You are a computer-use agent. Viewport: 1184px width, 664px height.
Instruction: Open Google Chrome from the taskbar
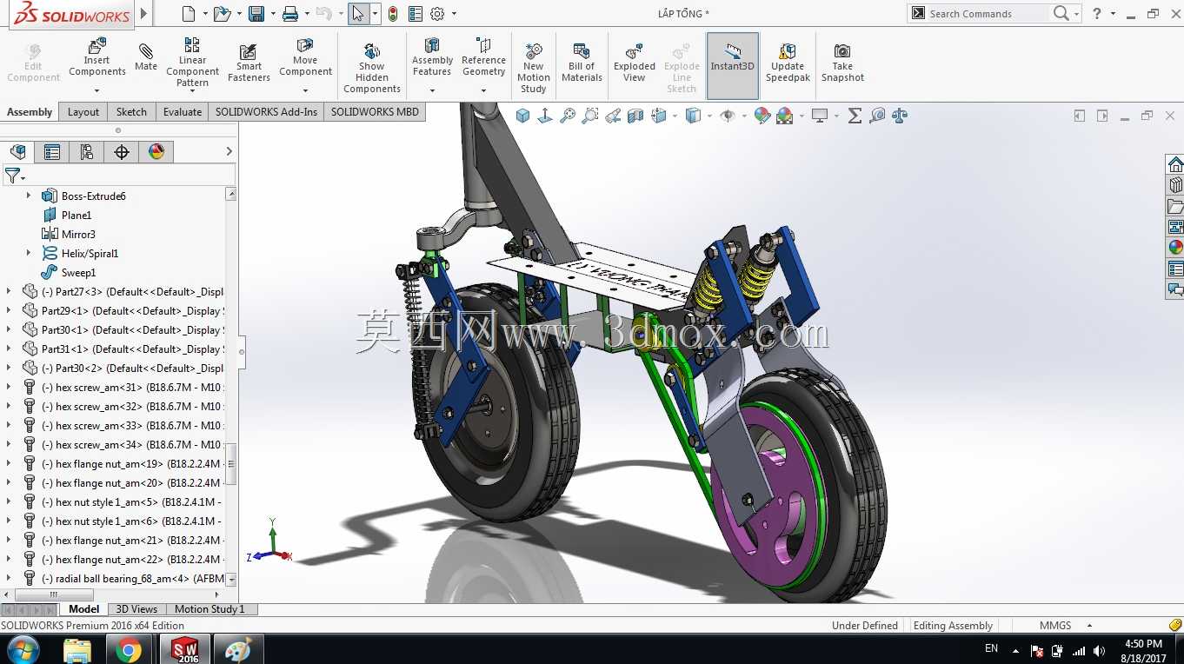click(129, 649)
